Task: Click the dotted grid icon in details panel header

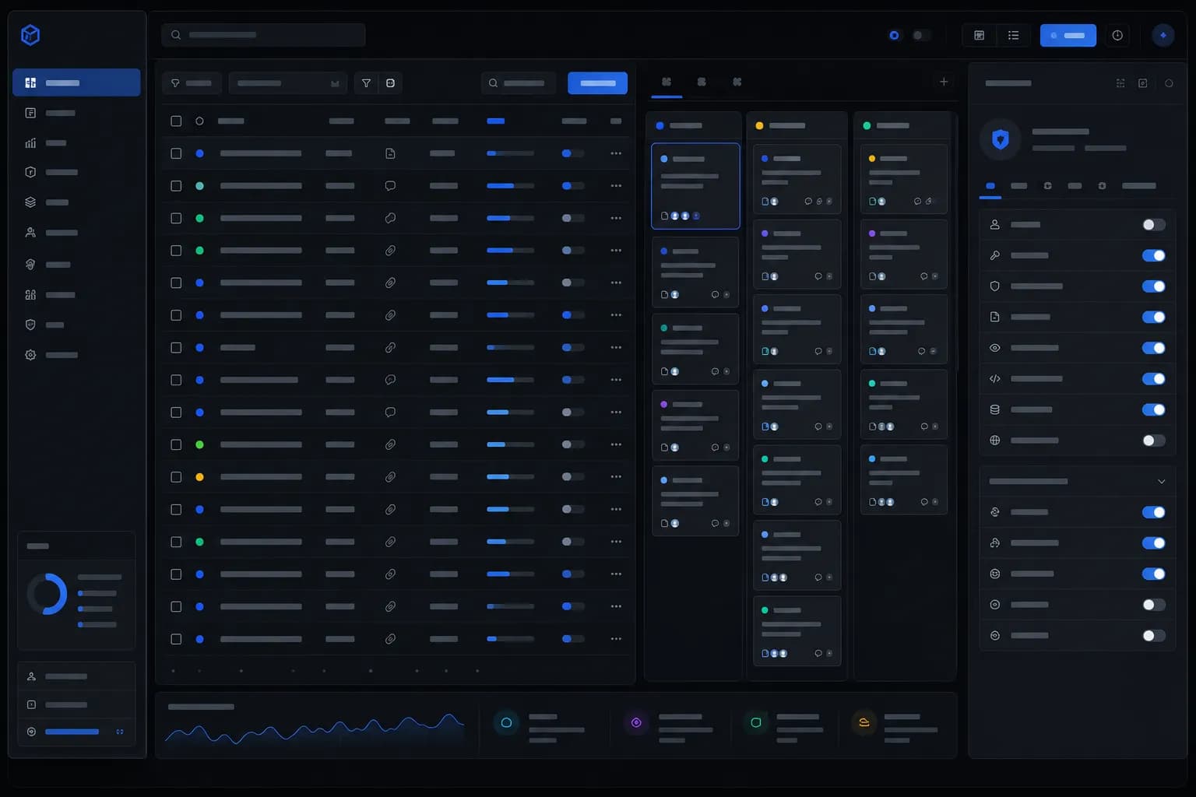Action: pos(1120,83)
